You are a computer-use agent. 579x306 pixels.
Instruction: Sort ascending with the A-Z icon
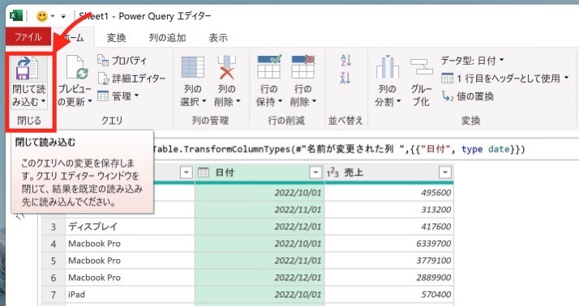[345, 61]
